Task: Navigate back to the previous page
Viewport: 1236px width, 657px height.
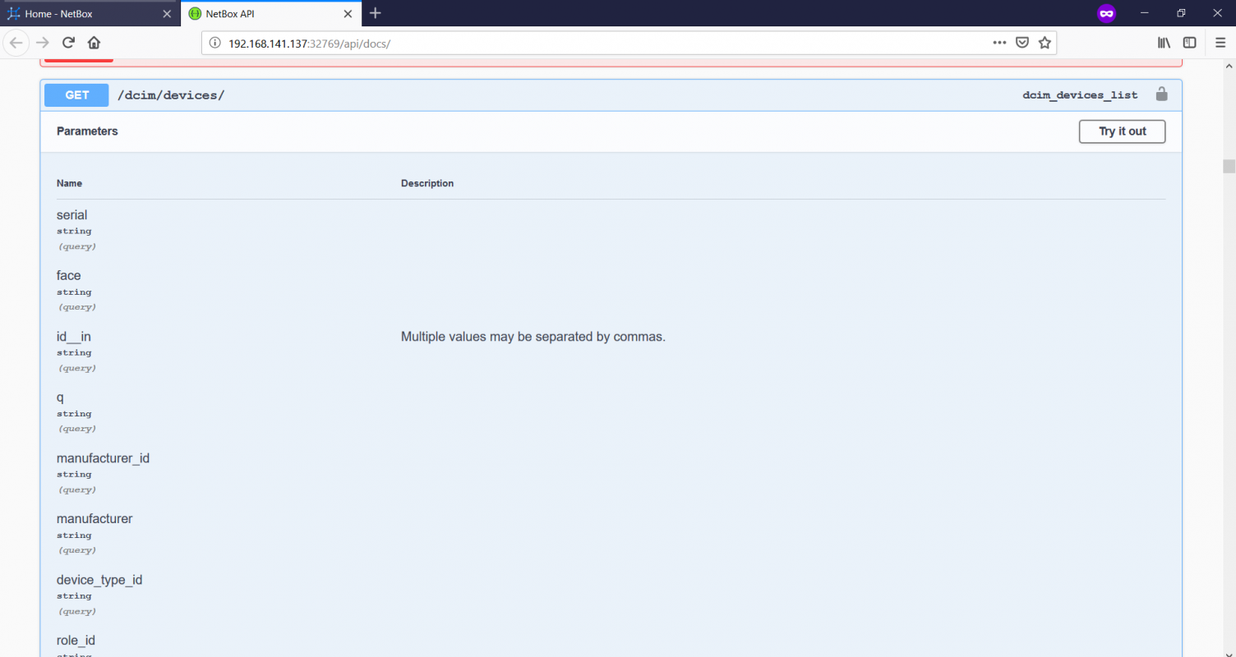Action: (16, 43)
